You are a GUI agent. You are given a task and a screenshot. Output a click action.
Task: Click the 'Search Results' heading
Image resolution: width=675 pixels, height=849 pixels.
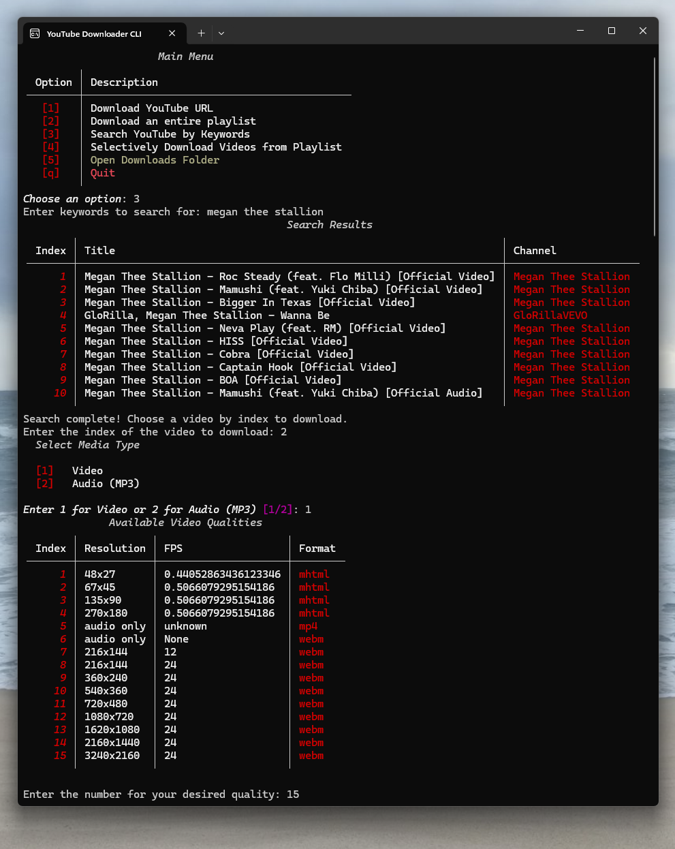click(x=329, y=225)
